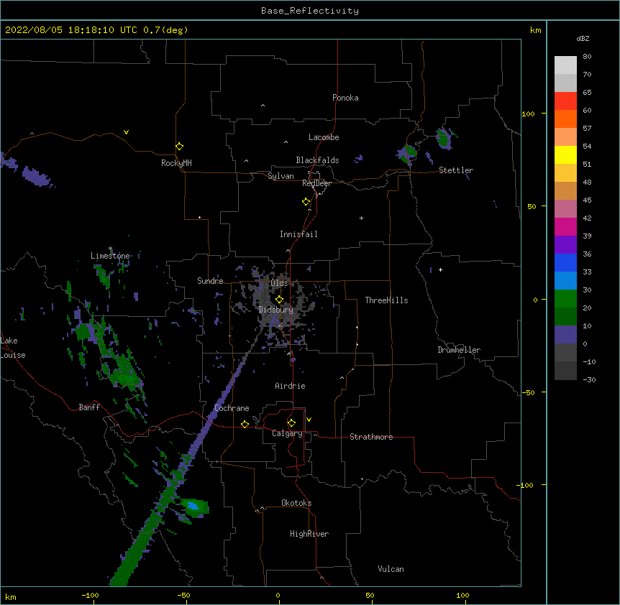The image size is (620, 605).
Task: Select the Stettler label
Action: coord(456,170)
